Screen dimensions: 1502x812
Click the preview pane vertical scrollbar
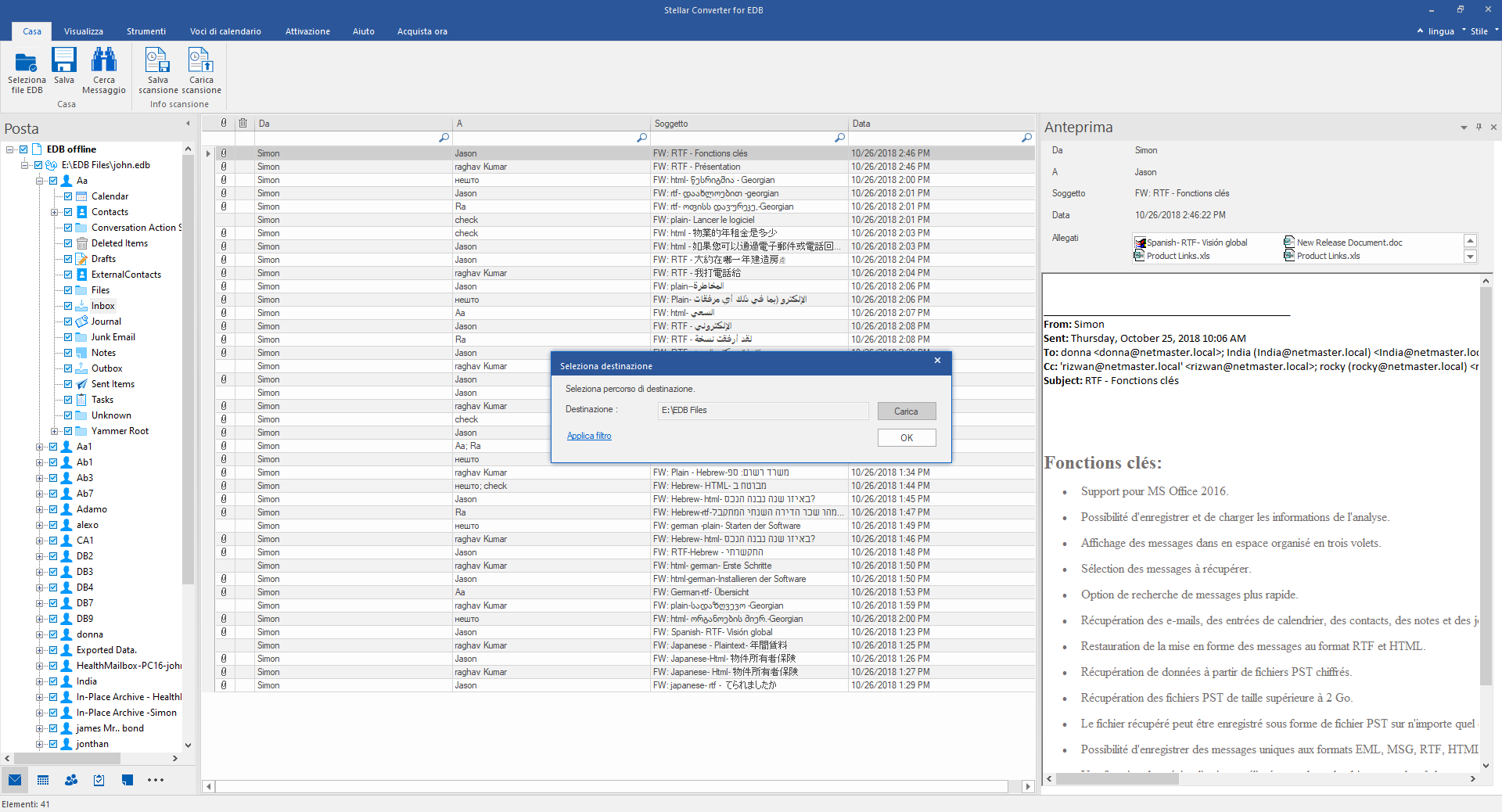1486,485
